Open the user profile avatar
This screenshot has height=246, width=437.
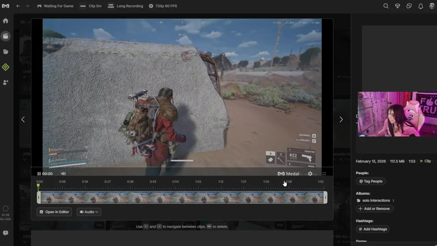click(432, 6)
